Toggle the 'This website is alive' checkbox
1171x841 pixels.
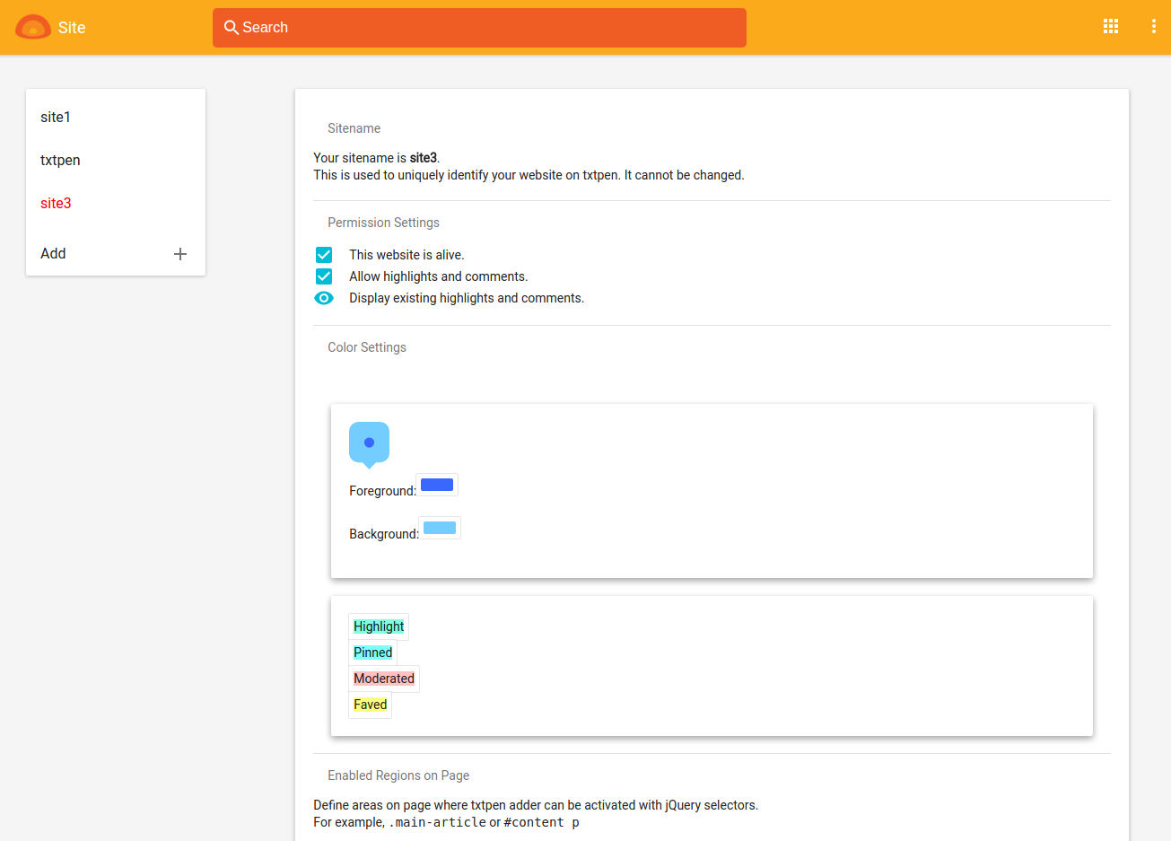(x=324, y=255)
